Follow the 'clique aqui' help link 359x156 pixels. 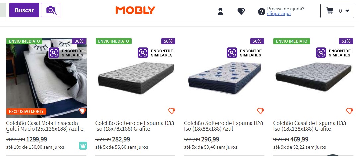[279, 14]
